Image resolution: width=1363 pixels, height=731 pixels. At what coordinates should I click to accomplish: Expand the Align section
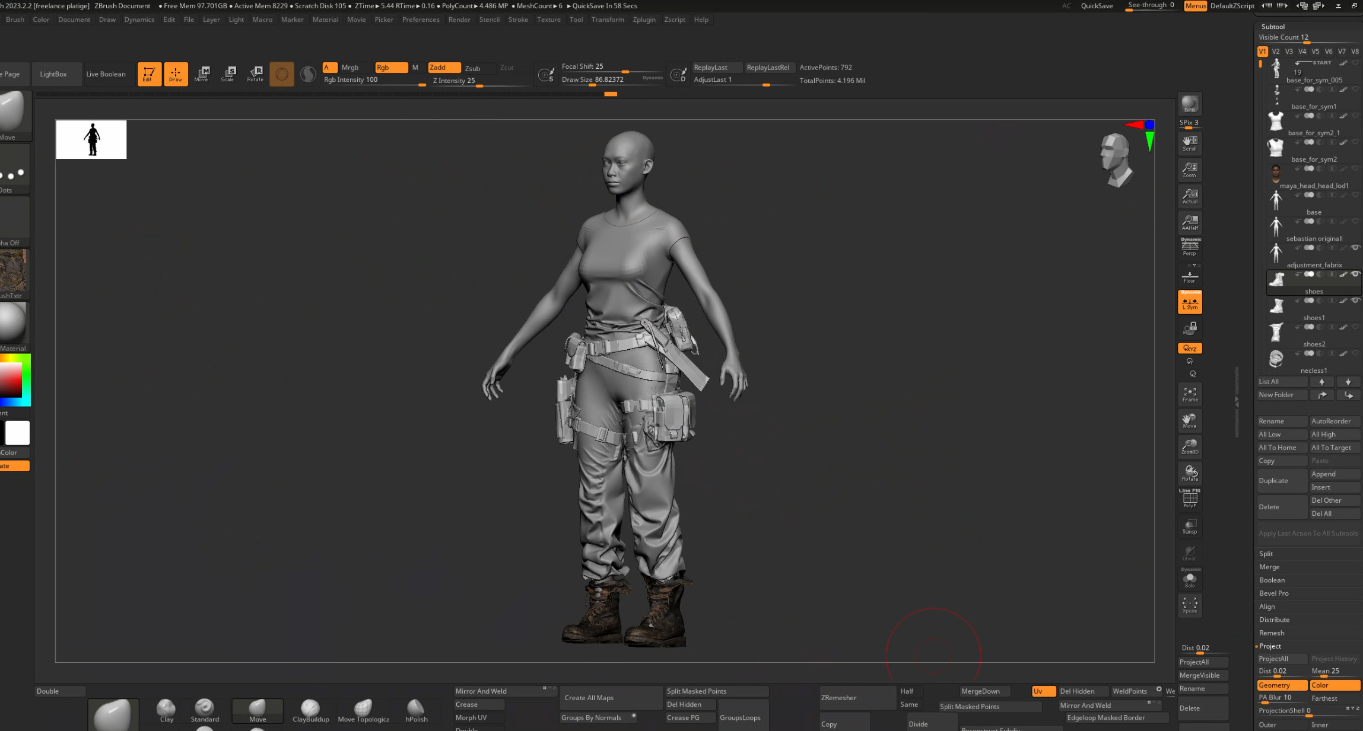[1267, 606]
